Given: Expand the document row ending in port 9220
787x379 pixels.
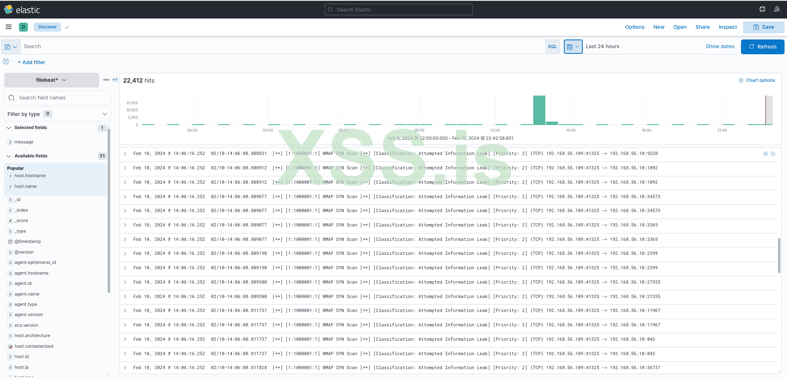Looking at the screenshot, I should [125, 154].
